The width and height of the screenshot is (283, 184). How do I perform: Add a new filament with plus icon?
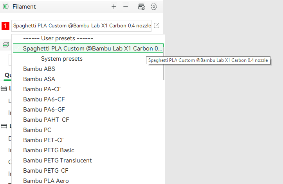click(x=114, y=7)
